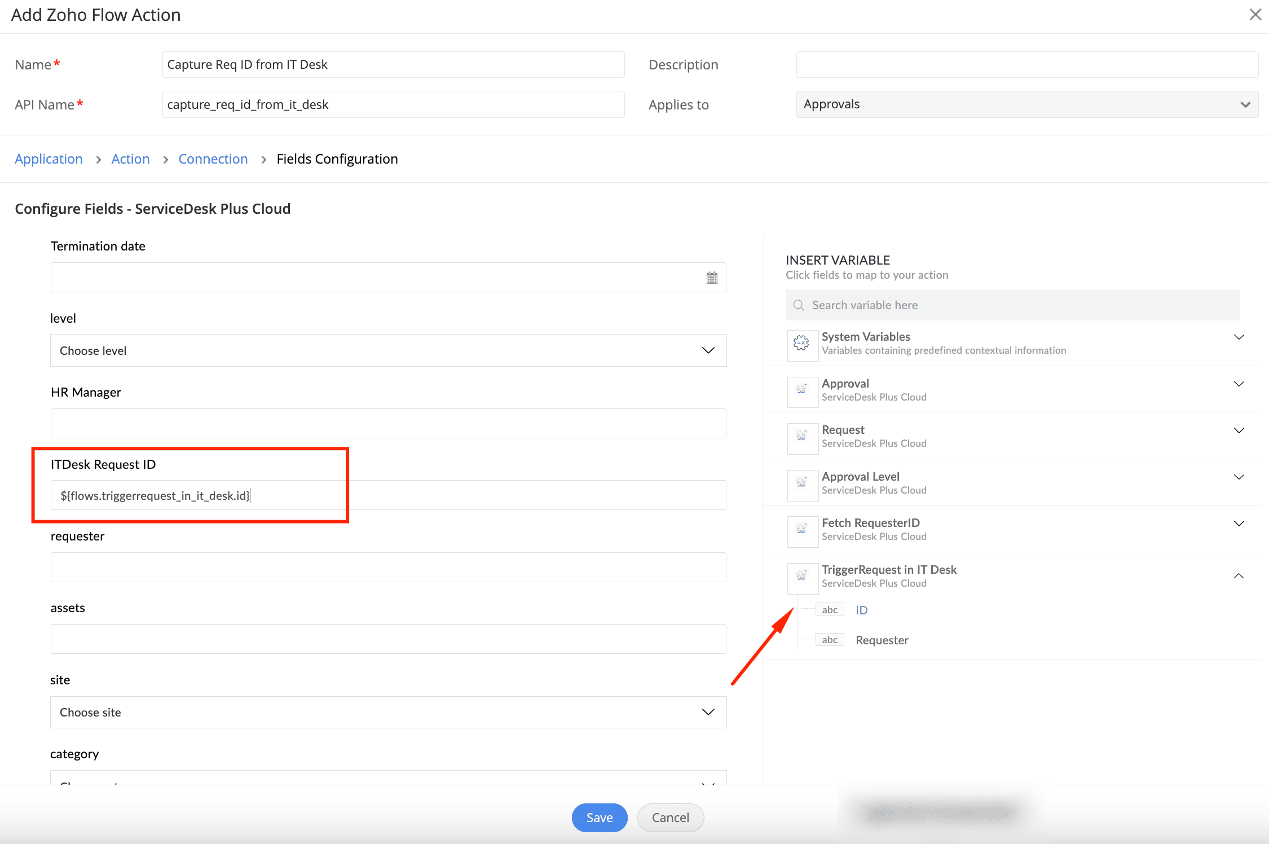Go to the Application breadcrumb step
This screenshot has height=844, width=1269.
pos(49,159)
